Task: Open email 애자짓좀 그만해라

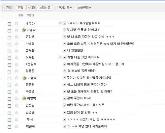Action: point(96,64)
